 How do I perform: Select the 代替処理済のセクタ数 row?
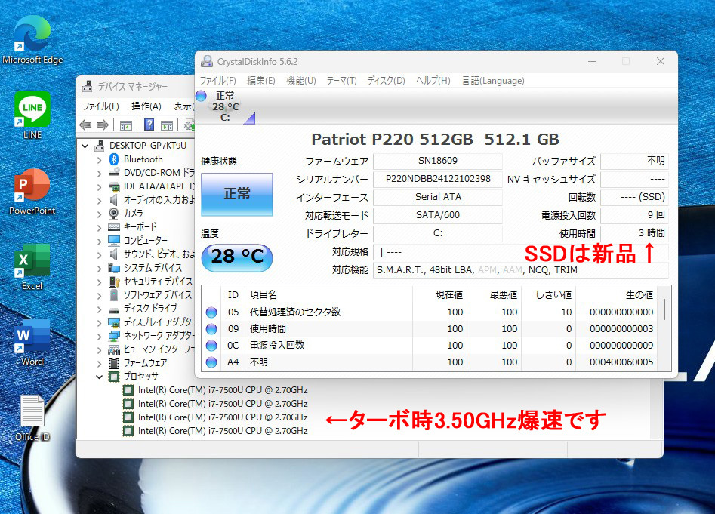431,312
